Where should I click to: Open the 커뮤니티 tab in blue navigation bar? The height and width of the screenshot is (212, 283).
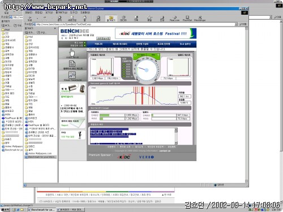click(98, 44)
